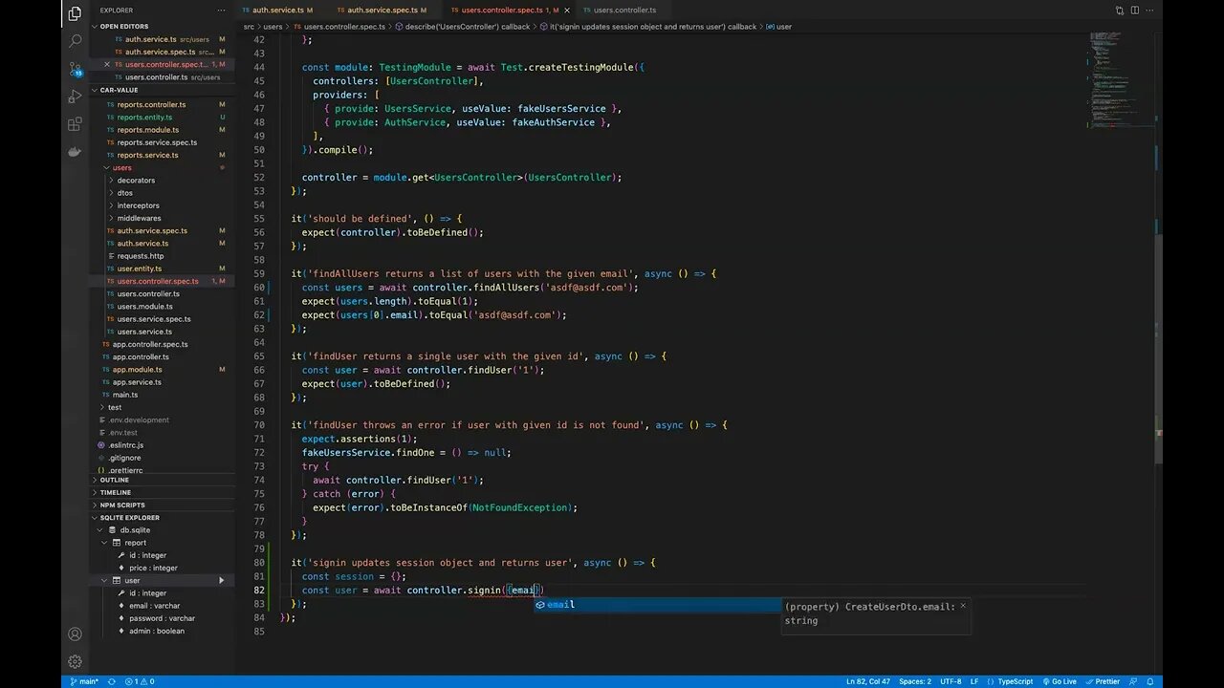
Task: Click the Go Live status bar button
Action: (x=1059, y=681)
